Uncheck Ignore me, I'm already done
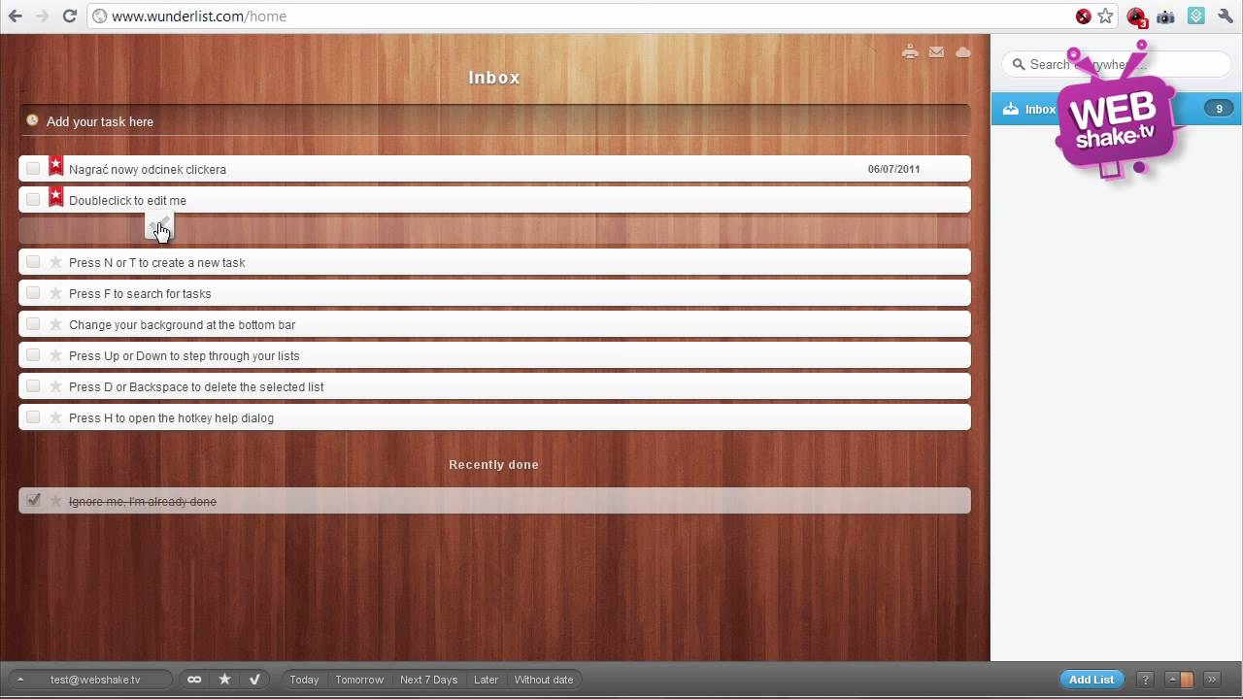The image size is (1243, 699). coord(33,500)
